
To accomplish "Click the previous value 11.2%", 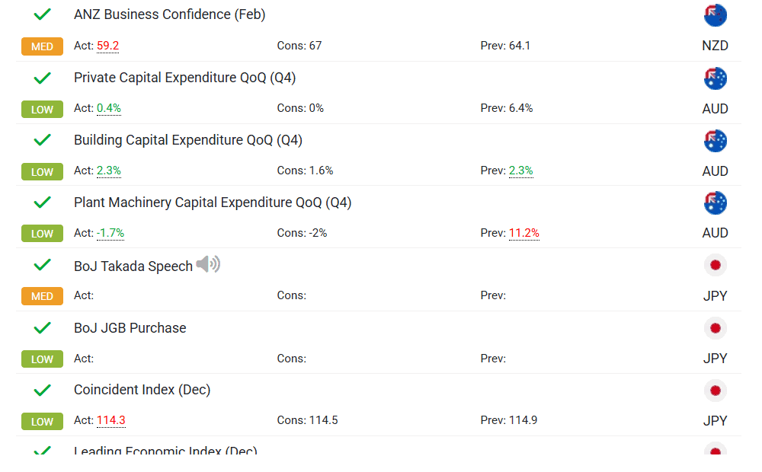I will click(524, 233).
